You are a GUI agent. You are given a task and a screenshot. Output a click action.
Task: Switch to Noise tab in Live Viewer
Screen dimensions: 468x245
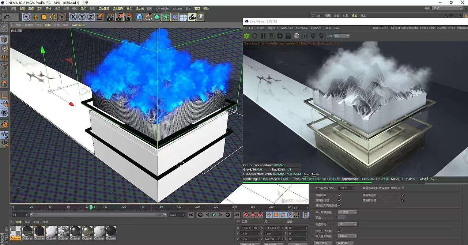pyautogui.click(x=316, y=174)
